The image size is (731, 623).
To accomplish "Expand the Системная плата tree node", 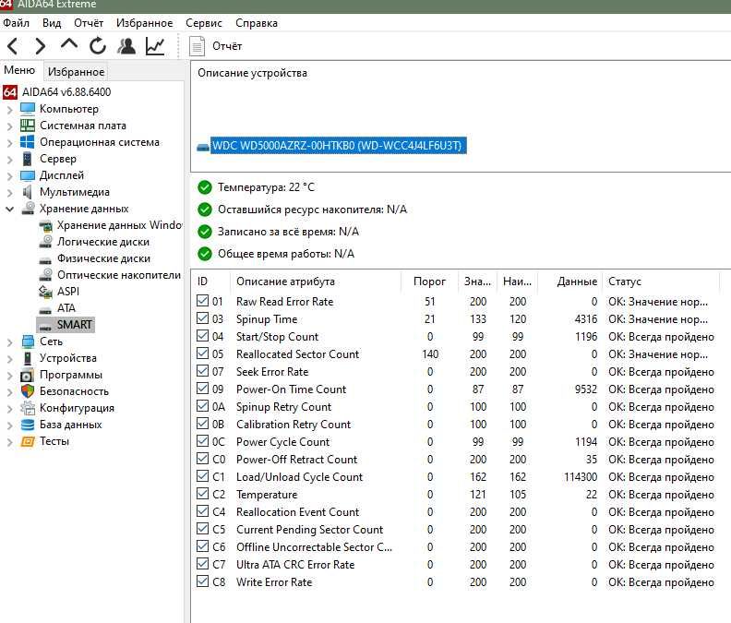I will [x=10, y=126].
